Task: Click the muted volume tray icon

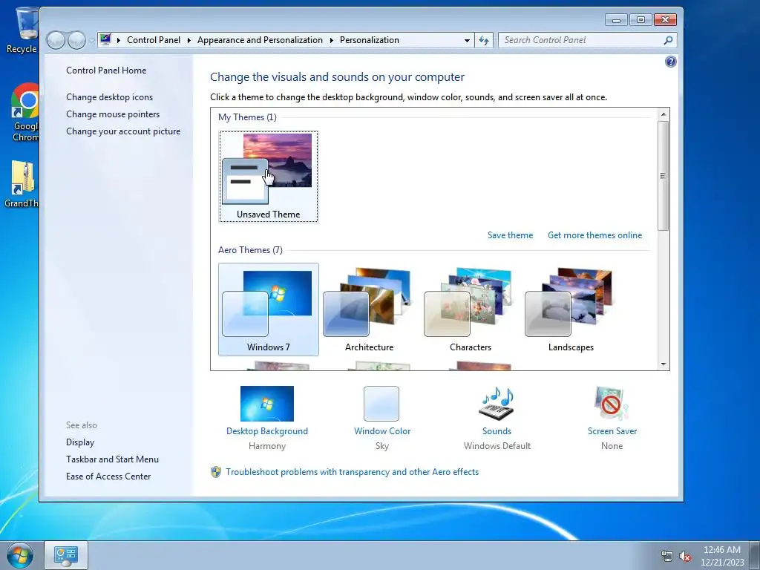Action: tap(685, 556)
